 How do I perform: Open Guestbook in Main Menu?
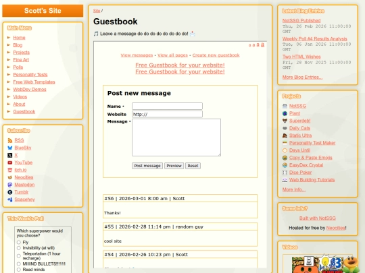[x=24, y=112]
